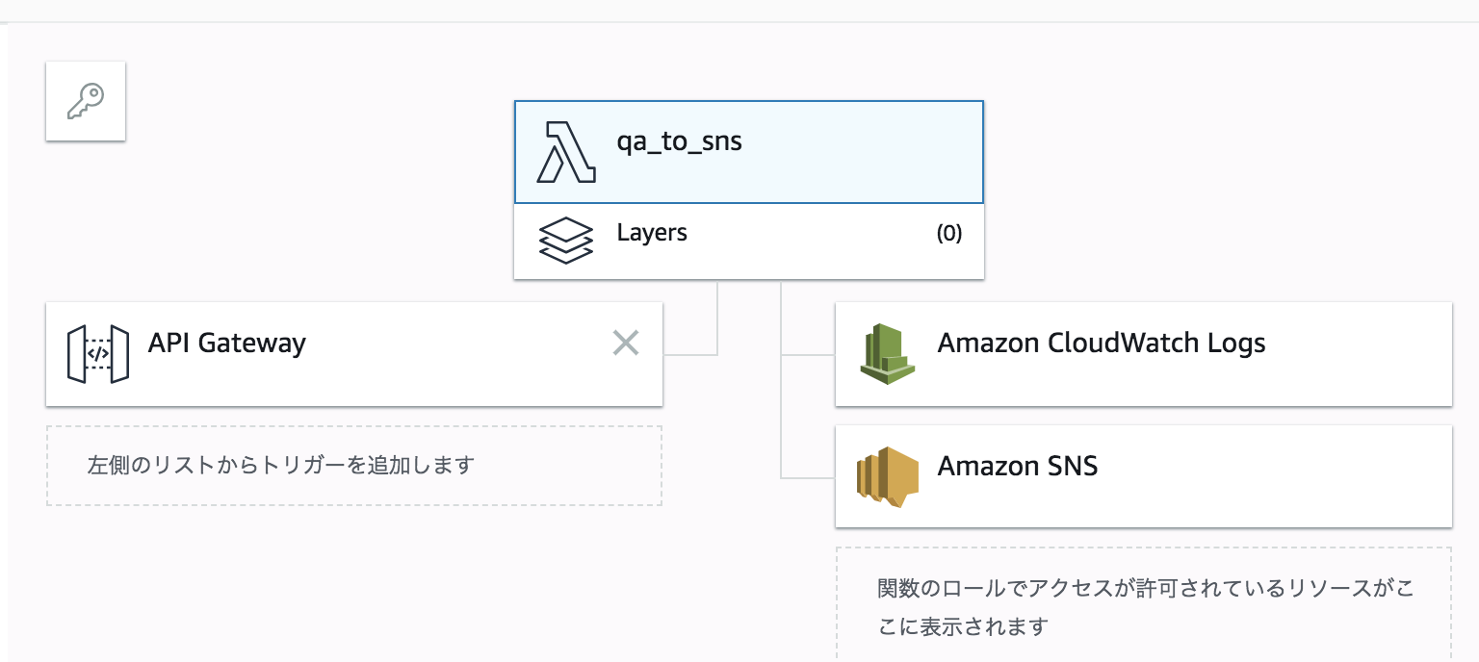Image resolution: width=1479 pixels, height=662 pixels.
Task: Click the qa_to_sns function name
Action: pyautogui.click(x=680, y=142)
